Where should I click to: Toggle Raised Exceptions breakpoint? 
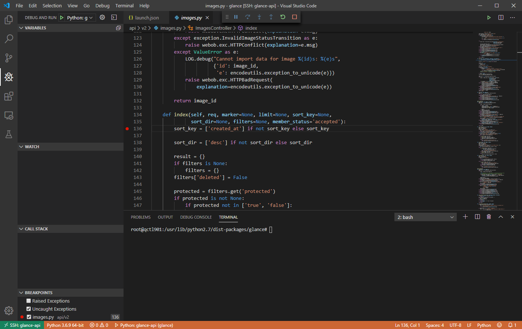(29, 301)
